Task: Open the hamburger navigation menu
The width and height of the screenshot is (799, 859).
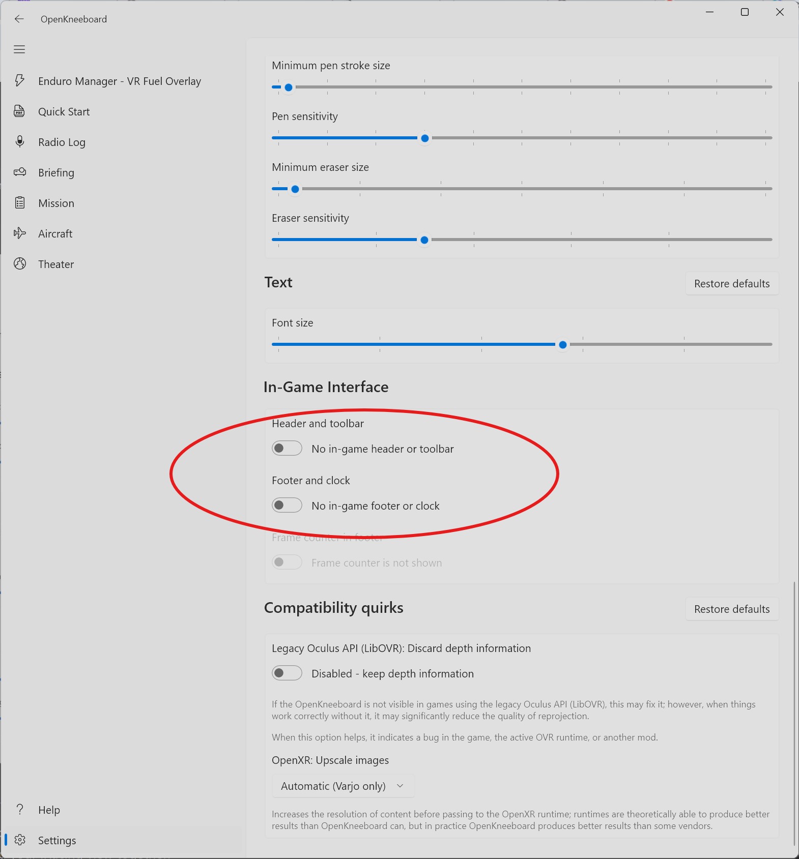Action: point(19,49)
